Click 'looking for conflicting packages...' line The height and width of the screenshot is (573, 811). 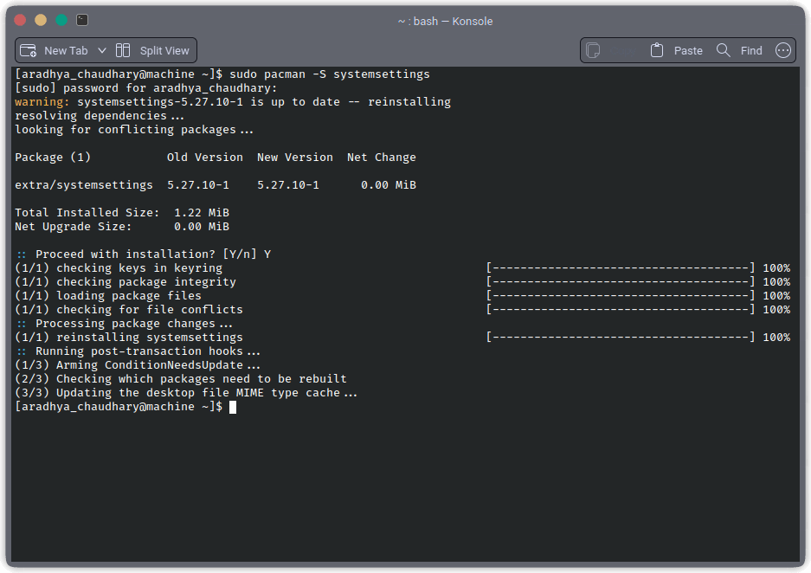coord(134,130)
